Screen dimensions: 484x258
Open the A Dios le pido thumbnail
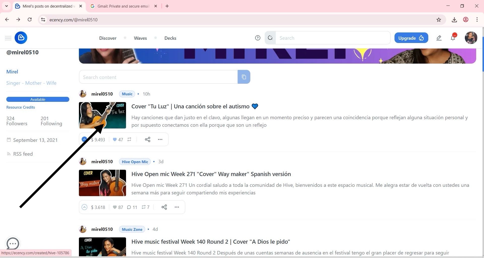point(102,247)
